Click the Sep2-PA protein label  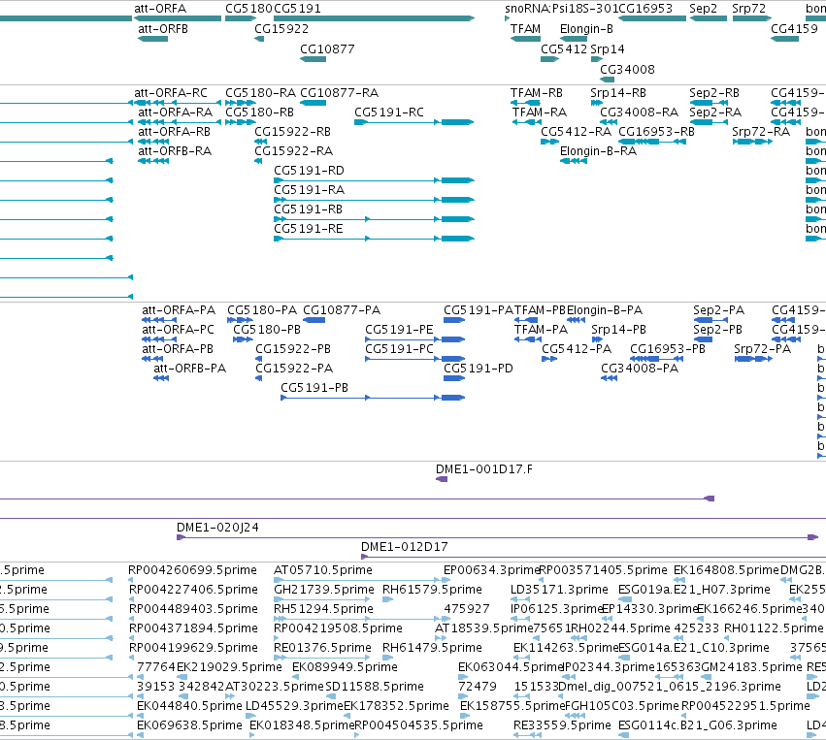[x=718, y=310]
